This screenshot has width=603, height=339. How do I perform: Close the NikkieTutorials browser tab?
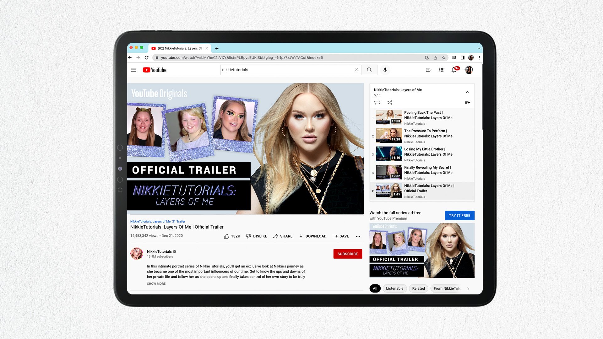point(207,48)
